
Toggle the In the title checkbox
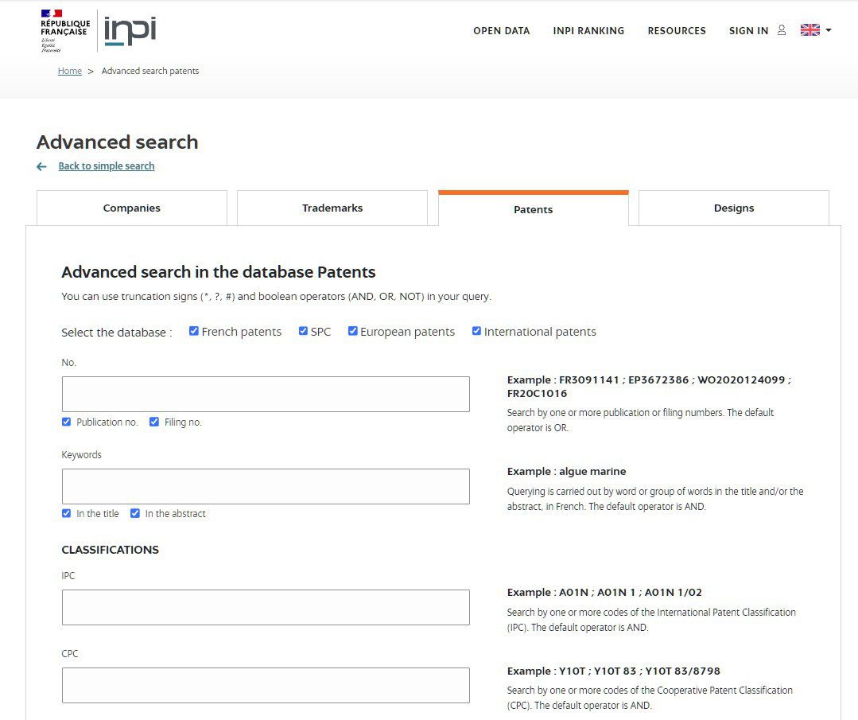(x=66, y=513)
